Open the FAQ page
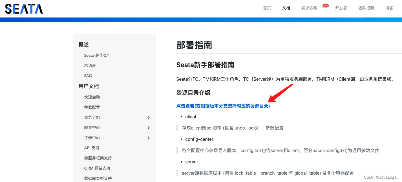This screenshot has width=402, height=182. tap(88, 75)
